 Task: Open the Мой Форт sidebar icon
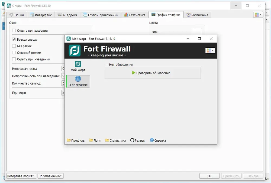coord(78,64)
